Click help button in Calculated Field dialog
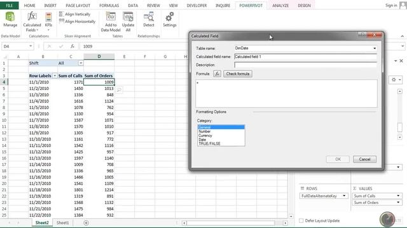 click(362, 34)
